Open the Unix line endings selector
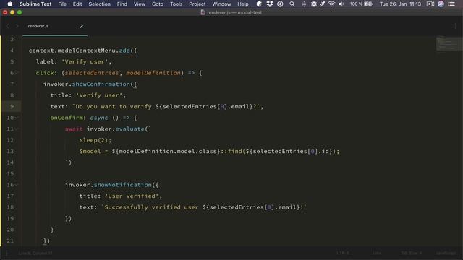 (376, 253)
